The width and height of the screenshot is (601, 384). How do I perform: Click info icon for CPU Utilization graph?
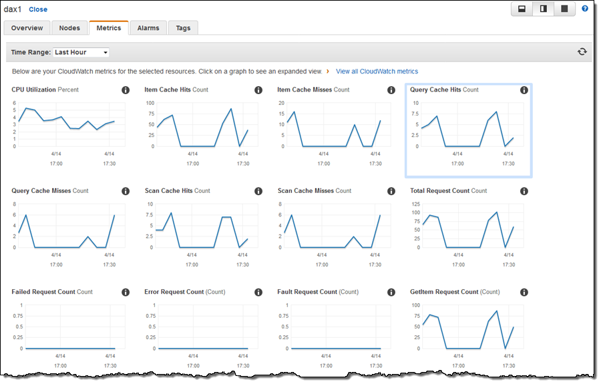(x=125, y=90)
